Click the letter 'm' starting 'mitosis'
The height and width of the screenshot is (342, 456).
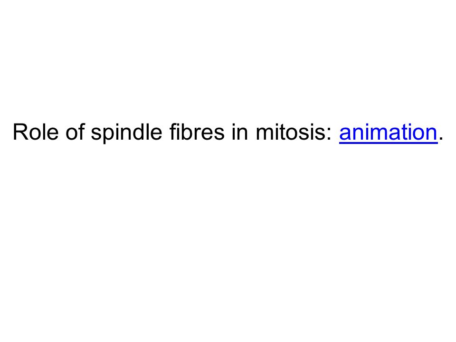(x=264, y=134)
